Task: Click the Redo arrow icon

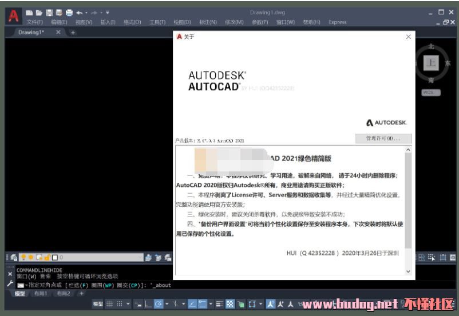Action: click(94, 13)
